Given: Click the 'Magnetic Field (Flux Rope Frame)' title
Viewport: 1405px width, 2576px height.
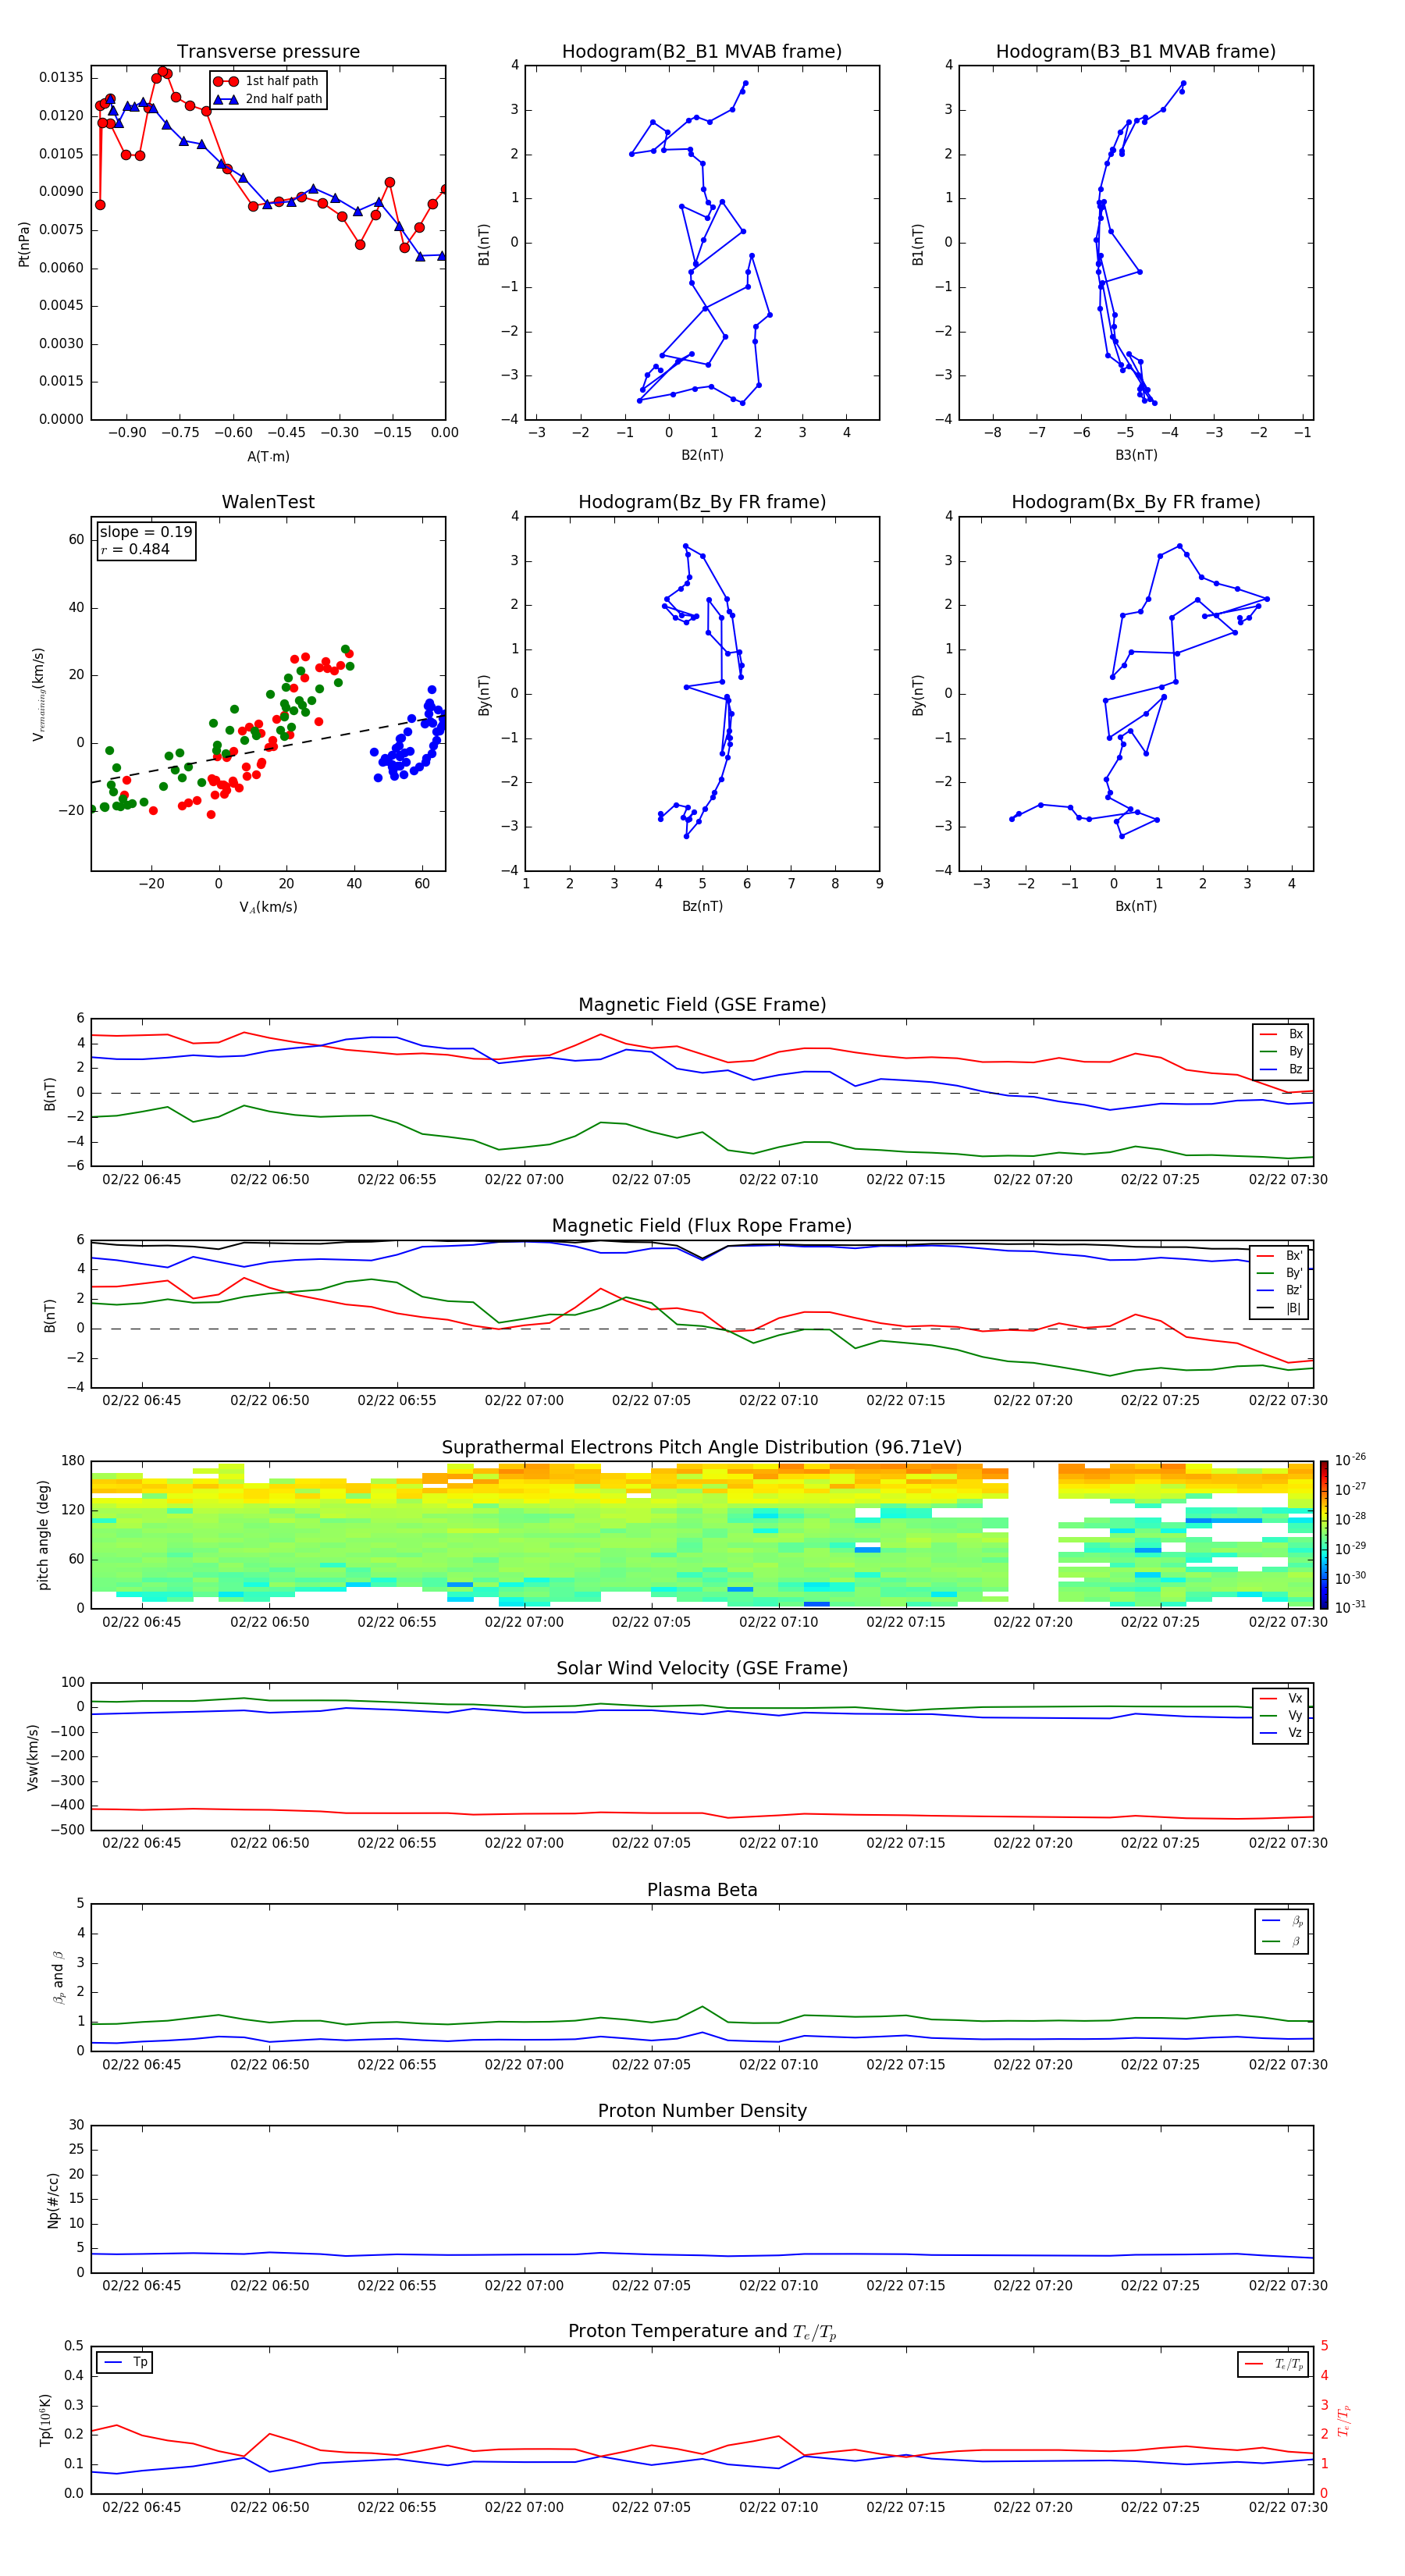Looking at the screenshot, I should (702, 1226).
